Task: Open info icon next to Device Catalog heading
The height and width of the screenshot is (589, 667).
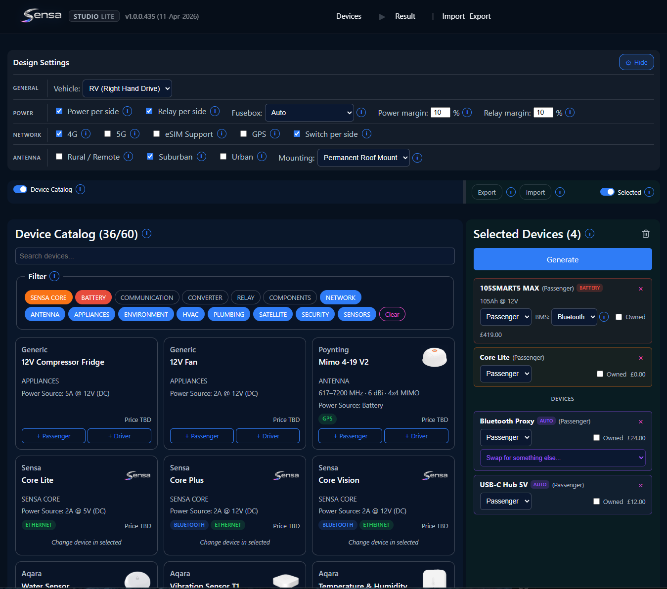Action: [x=146, y=234]
